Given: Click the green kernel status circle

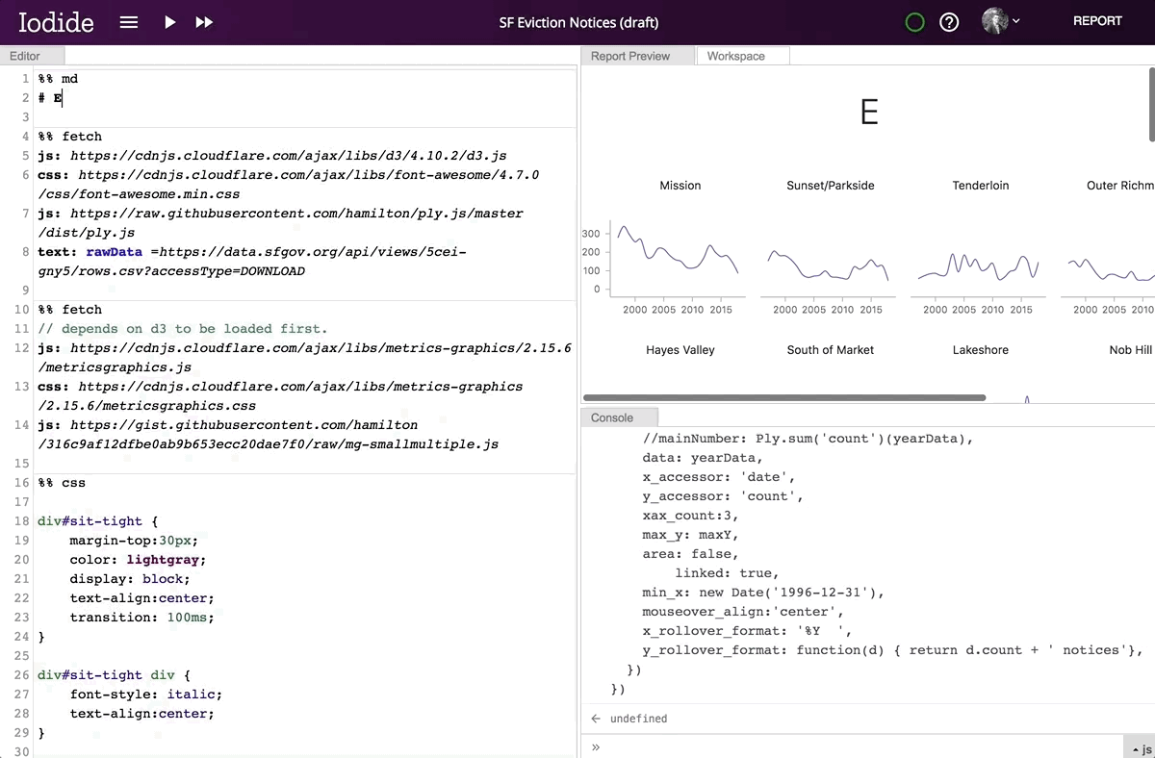Looking at the screenshot, I should (915, 22).
